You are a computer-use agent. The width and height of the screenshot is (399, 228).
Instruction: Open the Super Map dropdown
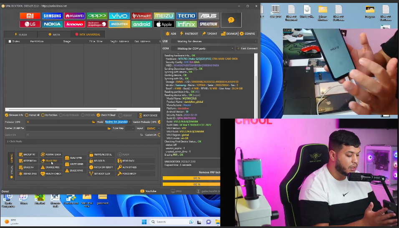[129, 129]
